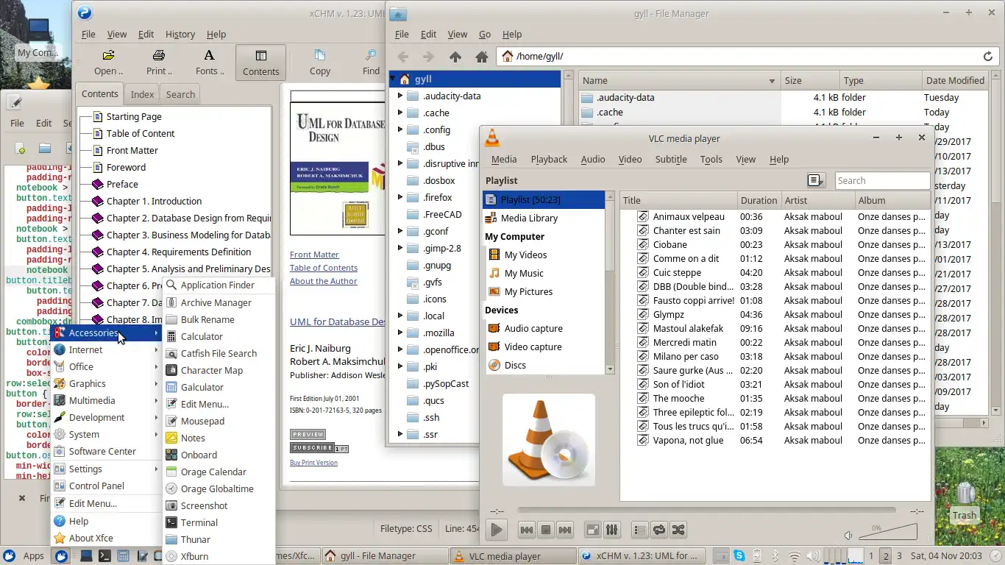This screenshot has height=565, width=1005.
Task: Collapse the gyll home tree node
Action: 393,79
